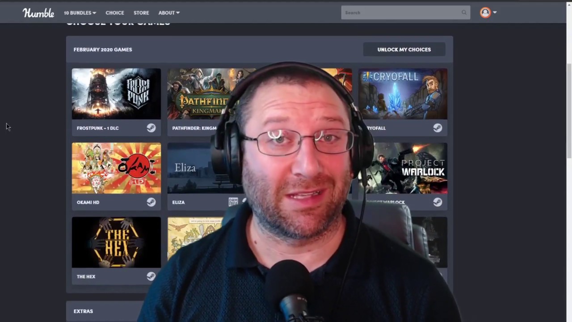Click the Steam icon on Project Warlock
The height and width of the screenshot is (322, 572).
point(437,202)
